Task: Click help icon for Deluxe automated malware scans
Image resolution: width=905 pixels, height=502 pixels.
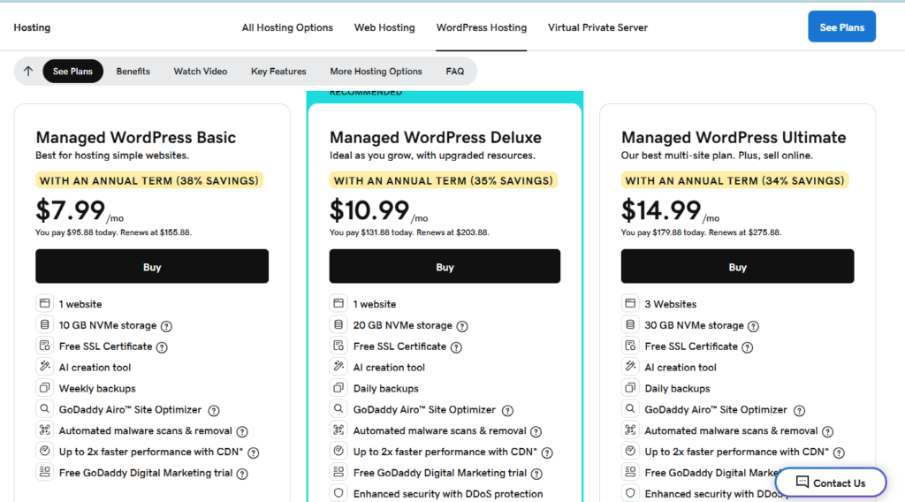Action: (536, 431)
